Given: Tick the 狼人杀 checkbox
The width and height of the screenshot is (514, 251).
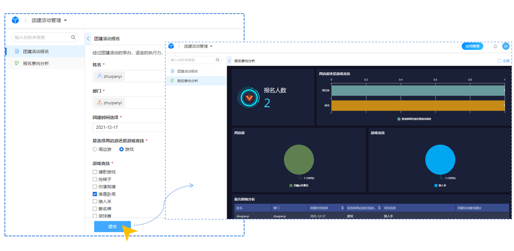Looking at the screenshot, I should [95, 201].
